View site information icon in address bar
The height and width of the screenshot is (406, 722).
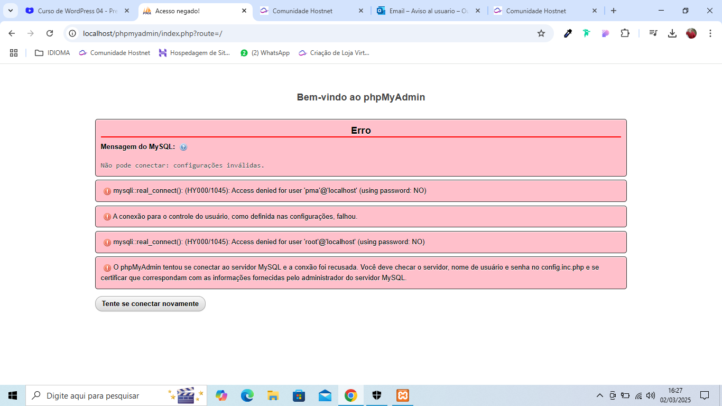point(73,33)
